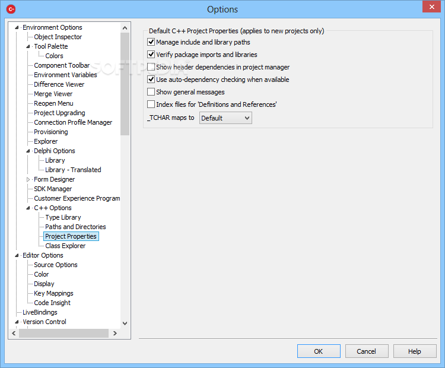
Task: Click the tree's horizontal scrollbar thumb
Action: pos(64,334)
